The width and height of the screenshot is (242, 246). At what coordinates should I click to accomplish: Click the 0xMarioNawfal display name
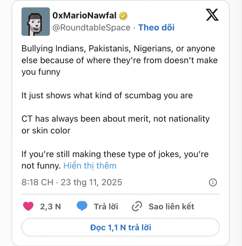pos(84,15)
